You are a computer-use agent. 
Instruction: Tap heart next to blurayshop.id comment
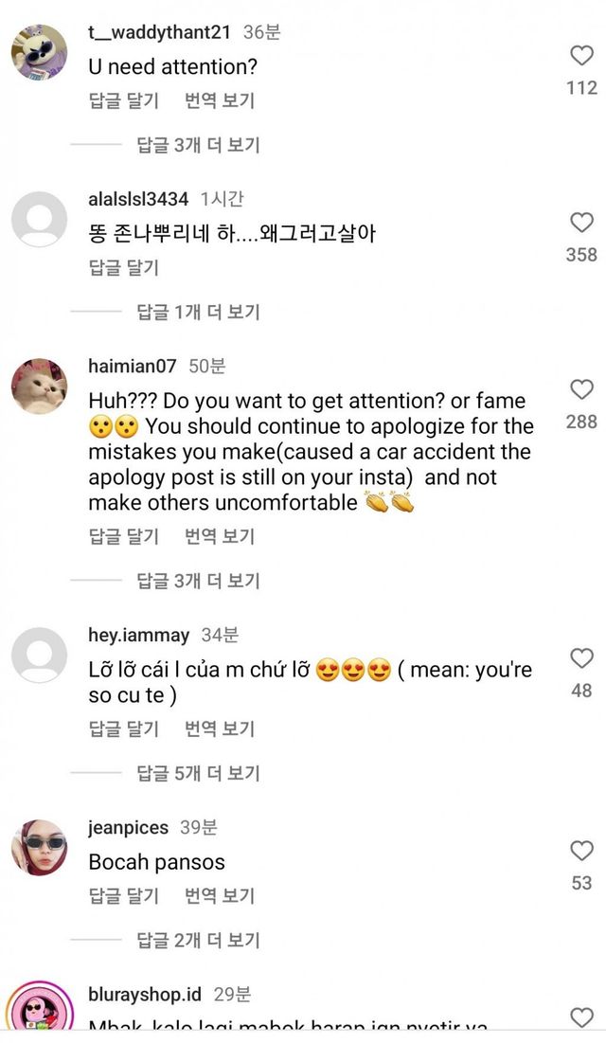[x=581, y=1017]
